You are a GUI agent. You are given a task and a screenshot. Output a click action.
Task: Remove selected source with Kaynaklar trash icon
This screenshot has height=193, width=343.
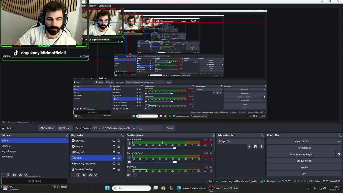(78, 175)
